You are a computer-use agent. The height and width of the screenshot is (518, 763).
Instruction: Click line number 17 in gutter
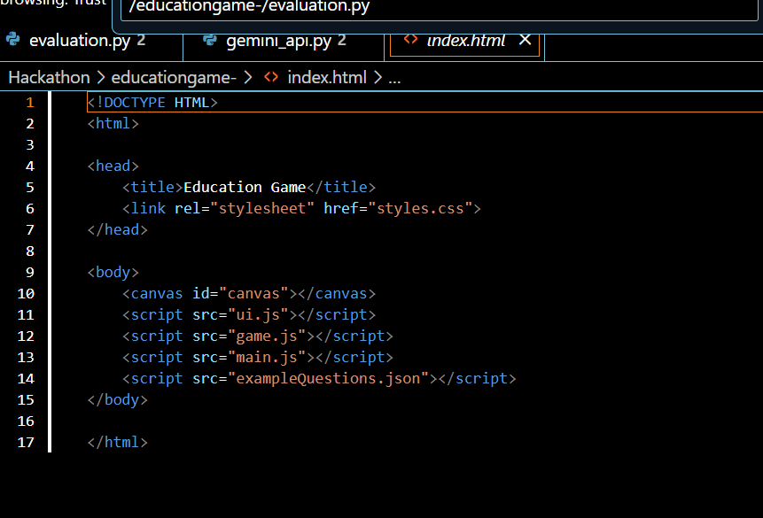click(26, 443)
